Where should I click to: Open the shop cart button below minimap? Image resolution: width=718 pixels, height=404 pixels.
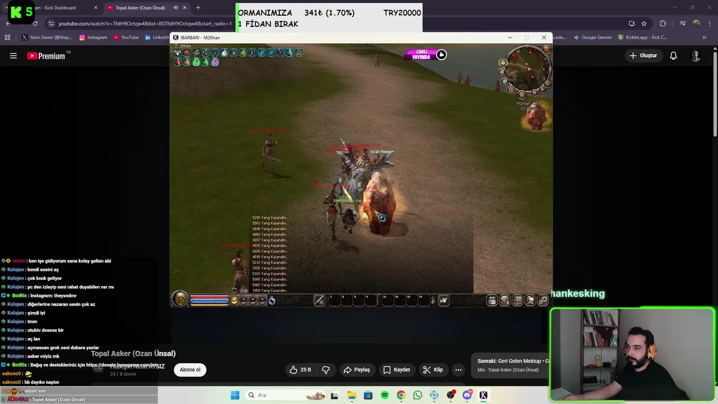(x=522, y=95)
